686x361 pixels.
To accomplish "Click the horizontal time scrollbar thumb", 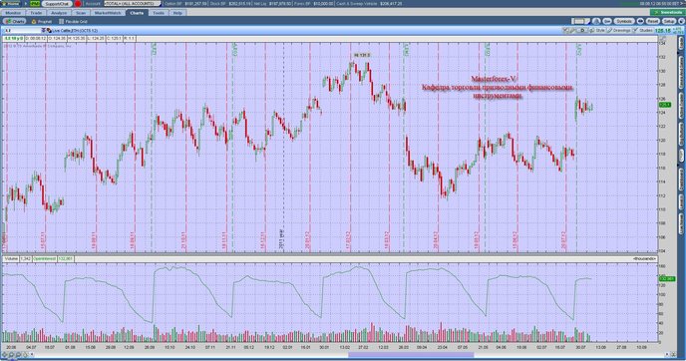I will click(411, 355).
